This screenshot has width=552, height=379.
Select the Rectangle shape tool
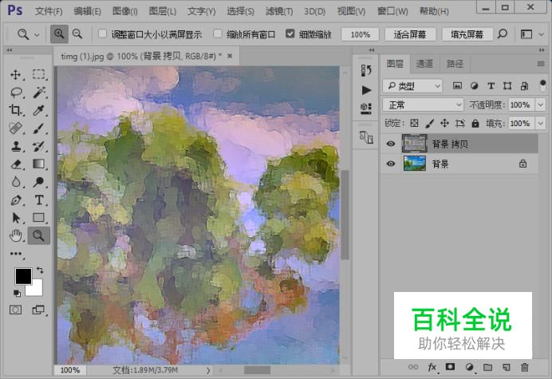(x=39, y=218)
